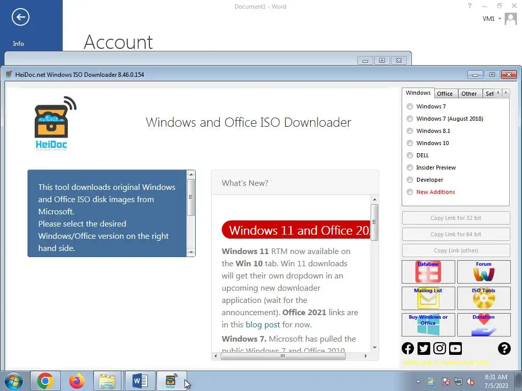522x391 pixels.
Task: Open the Instagram social icon
Action: 439,348
